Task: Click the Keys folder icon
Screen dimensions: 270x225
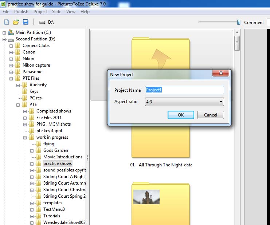Action: (25, 91)
